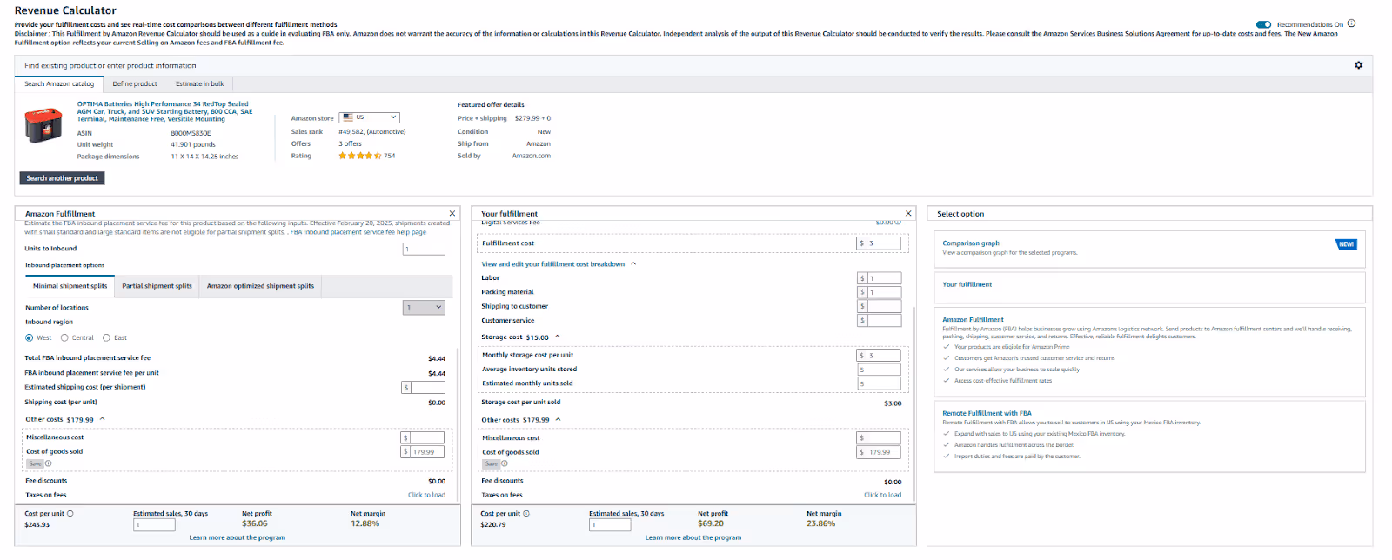
Task: Click info icon beside Your fulfillment Cost per unit
Action: [526, 513]
